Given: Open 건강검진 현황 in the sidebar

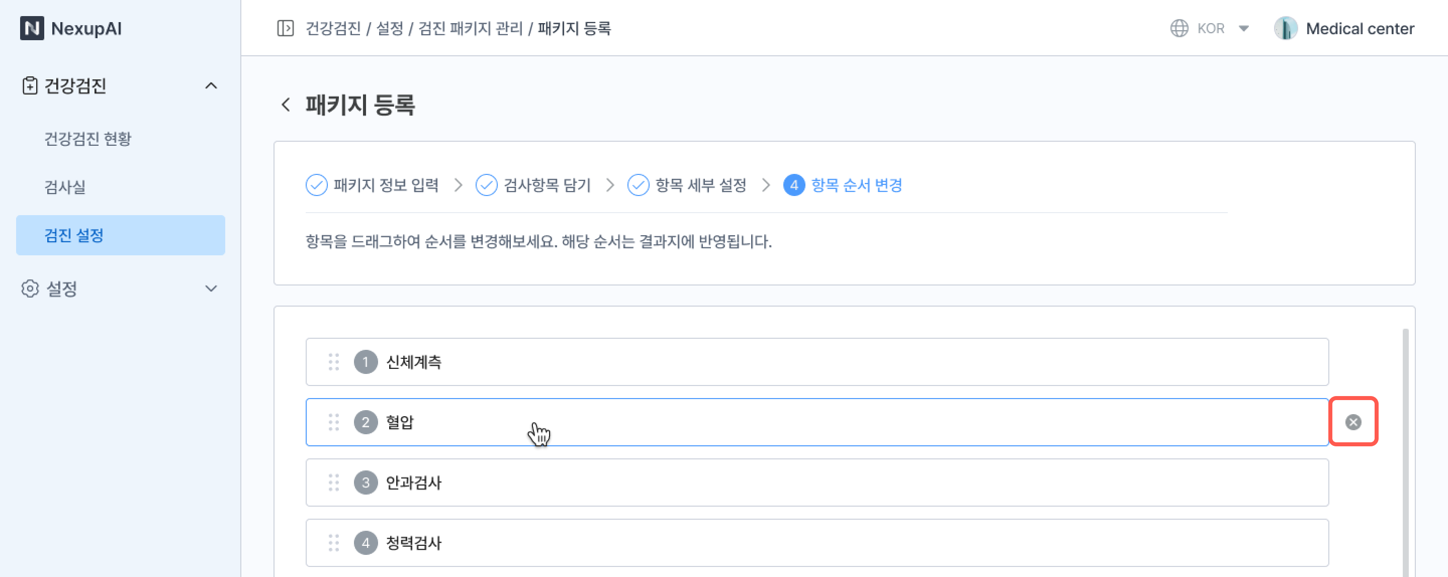Looking at the screenshot, I should [87, 139].
